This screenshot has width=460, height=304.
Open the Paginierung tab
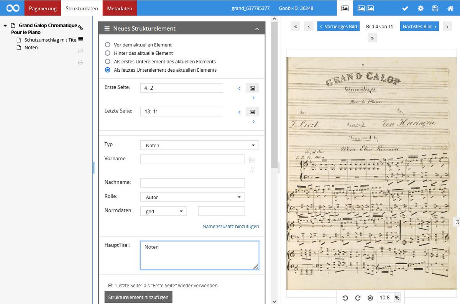(43, 8)
